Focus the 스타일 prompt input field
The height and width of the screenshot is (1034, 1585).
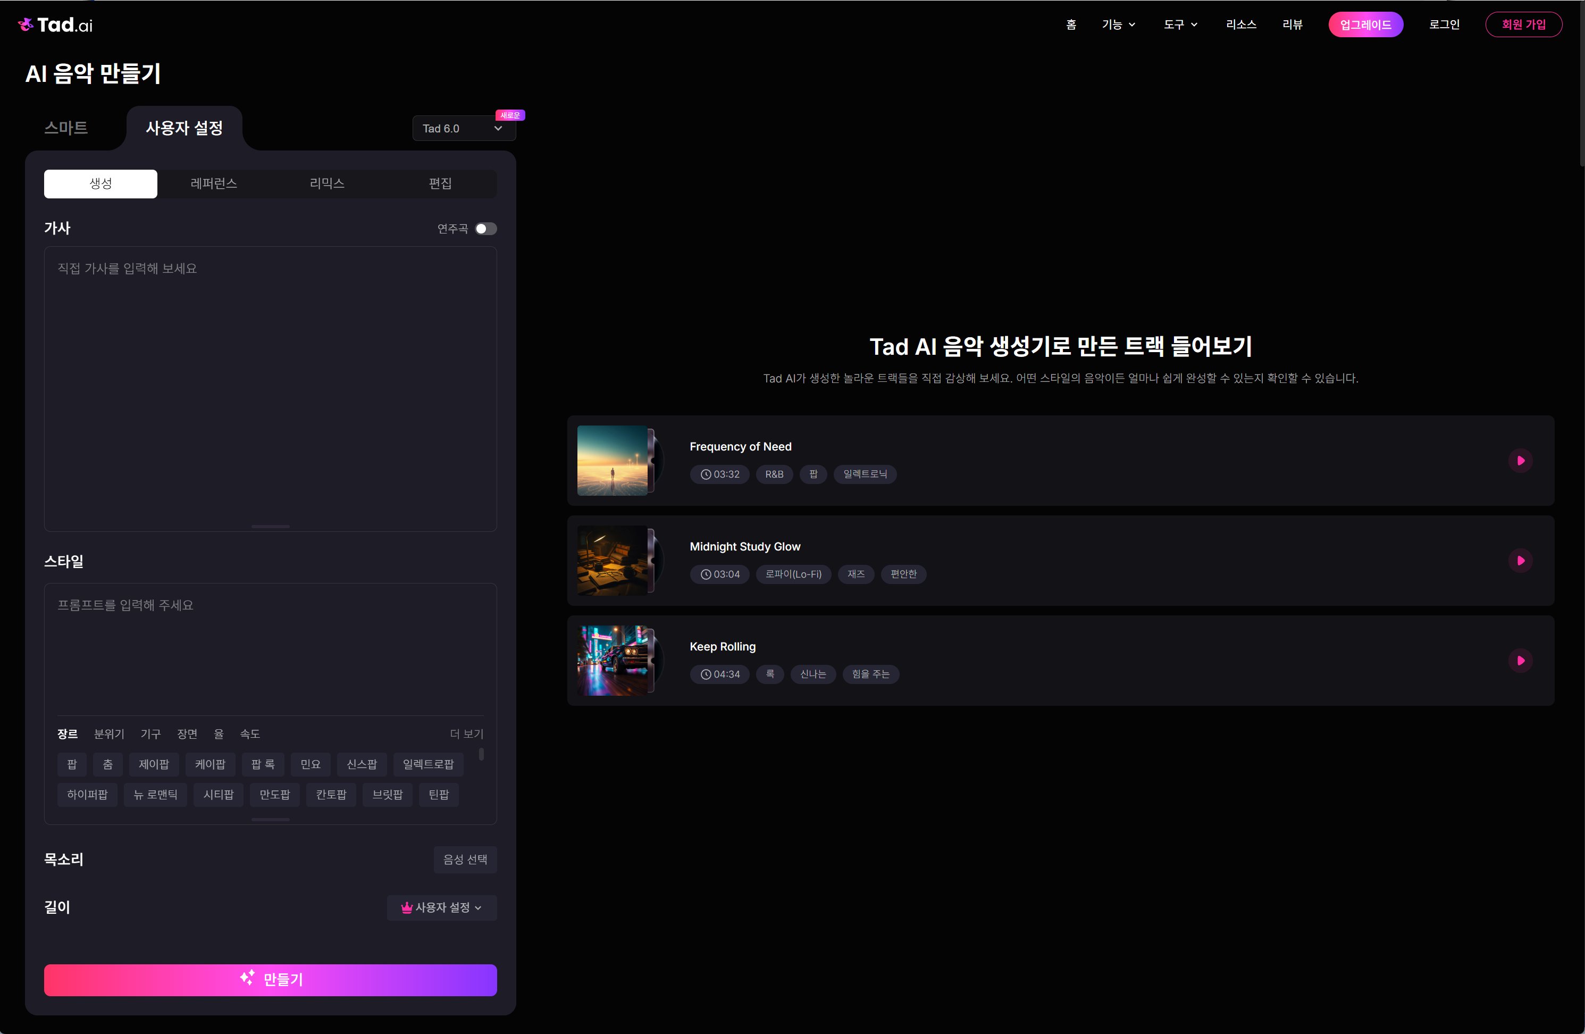point(271,649)
